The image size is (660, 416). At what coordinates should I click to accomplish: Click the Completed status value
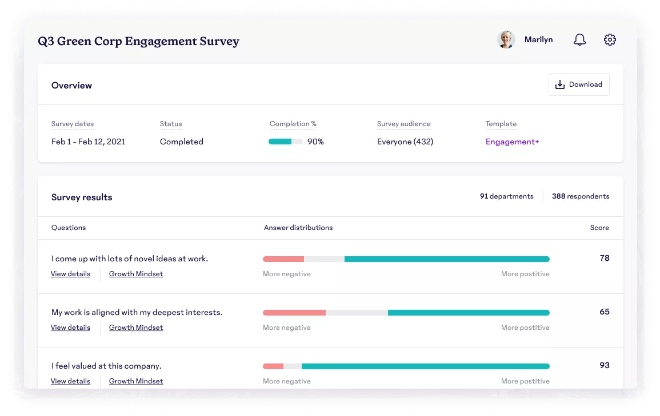click(x=181, y=142)
